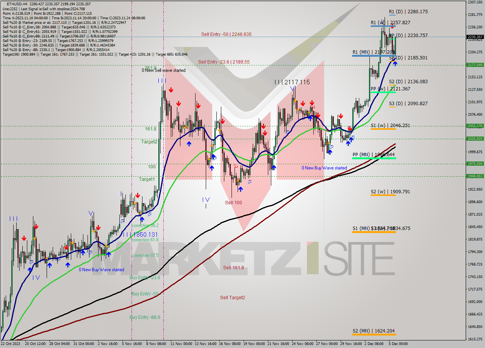Select the 'I I I 1850.131' wave label
The image size is (485, 348).
(140, 235)
